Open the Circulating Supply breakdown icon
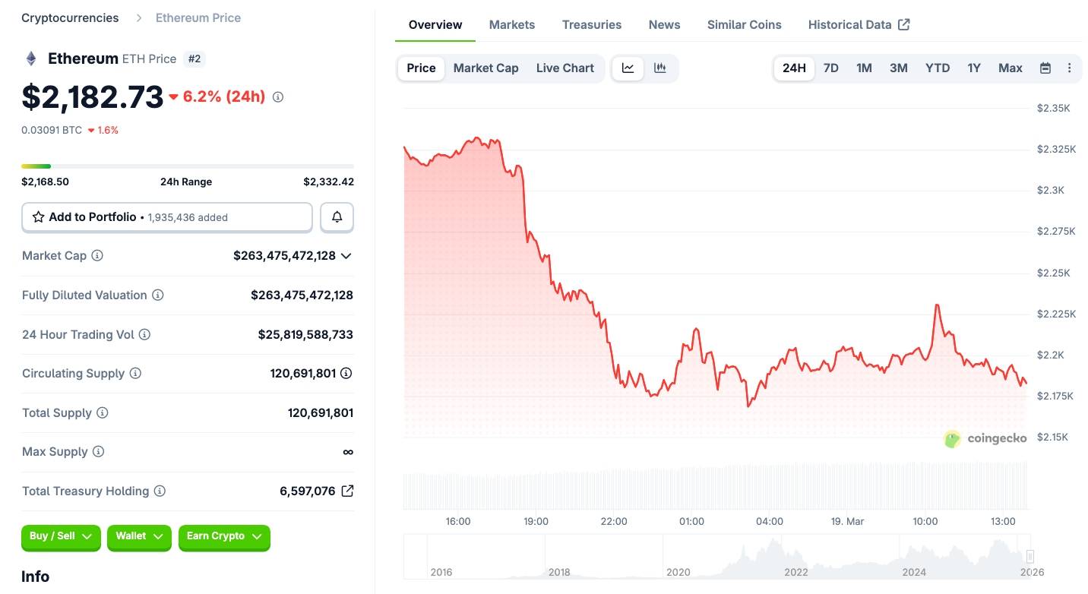The image size is (1088, 594). point(347,373)
